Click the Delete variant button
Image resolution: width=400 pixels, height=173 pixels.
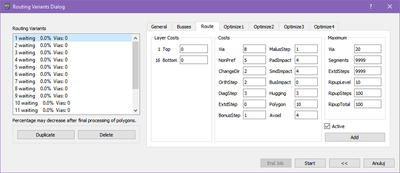[106, 135]
